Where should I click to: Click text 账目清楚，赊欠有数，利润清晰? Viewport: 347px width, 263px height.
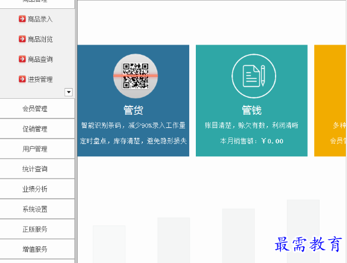point(252,126)
